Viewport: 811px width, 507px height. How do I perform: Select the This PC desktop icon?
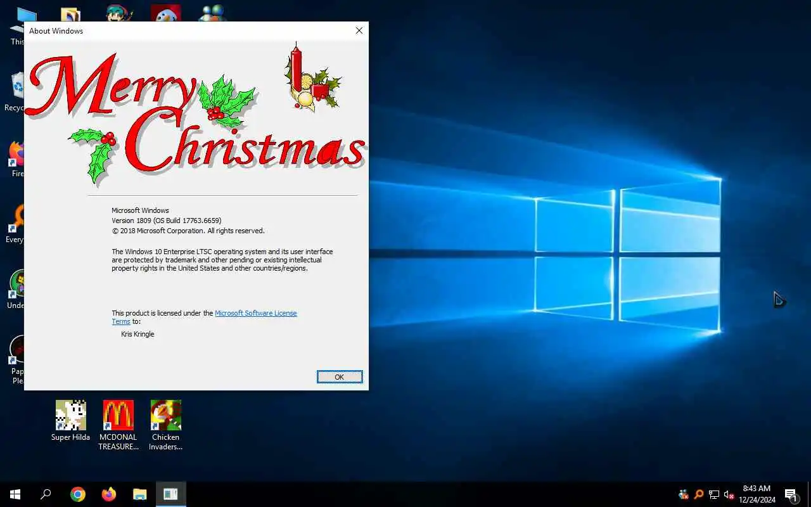pos(17,25)
